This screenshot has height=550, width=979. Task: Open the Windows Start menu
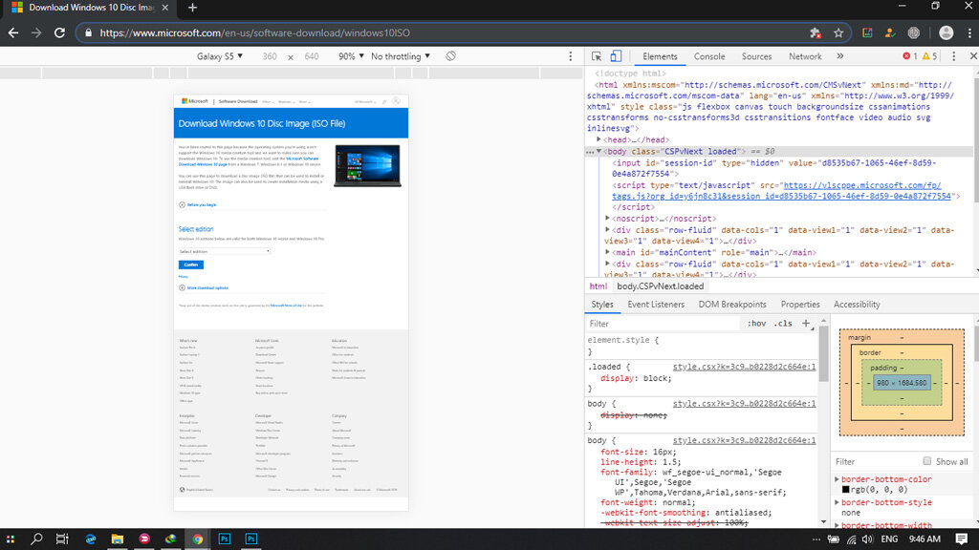pos(10,539)
